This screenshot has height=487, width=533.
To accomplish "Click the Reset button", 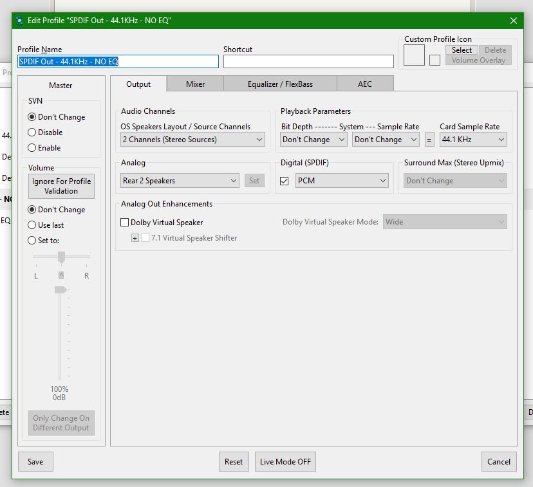I will pos(234,461).
